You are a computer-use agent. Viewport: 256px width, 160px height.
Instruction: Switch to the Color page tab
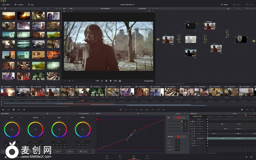133,157
